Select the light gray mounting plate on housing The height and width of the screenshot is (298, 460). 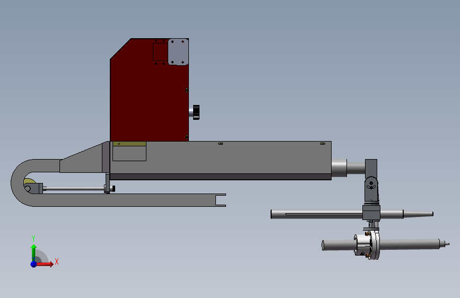click(178, 52)
